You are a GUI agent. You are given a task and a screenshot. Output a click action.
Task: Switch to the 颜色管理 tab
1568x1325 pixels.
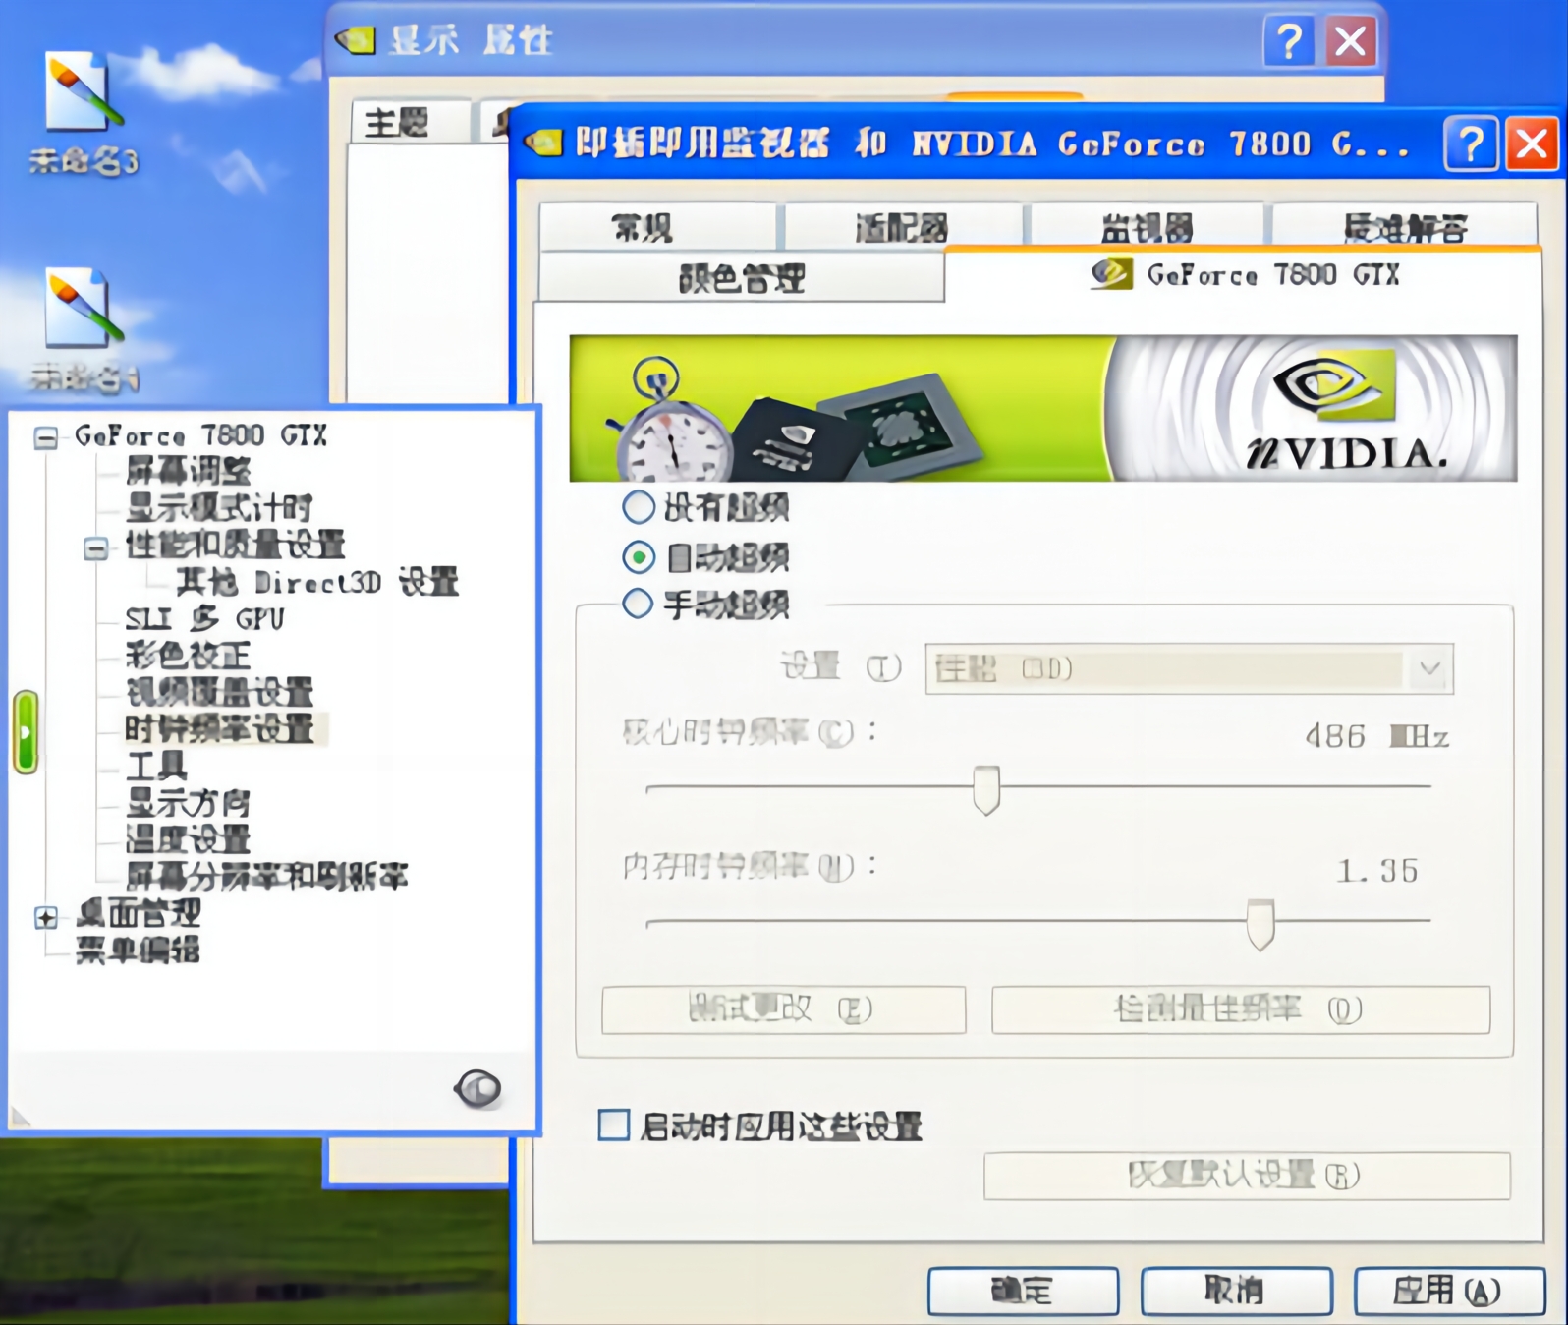pos(742,277)
